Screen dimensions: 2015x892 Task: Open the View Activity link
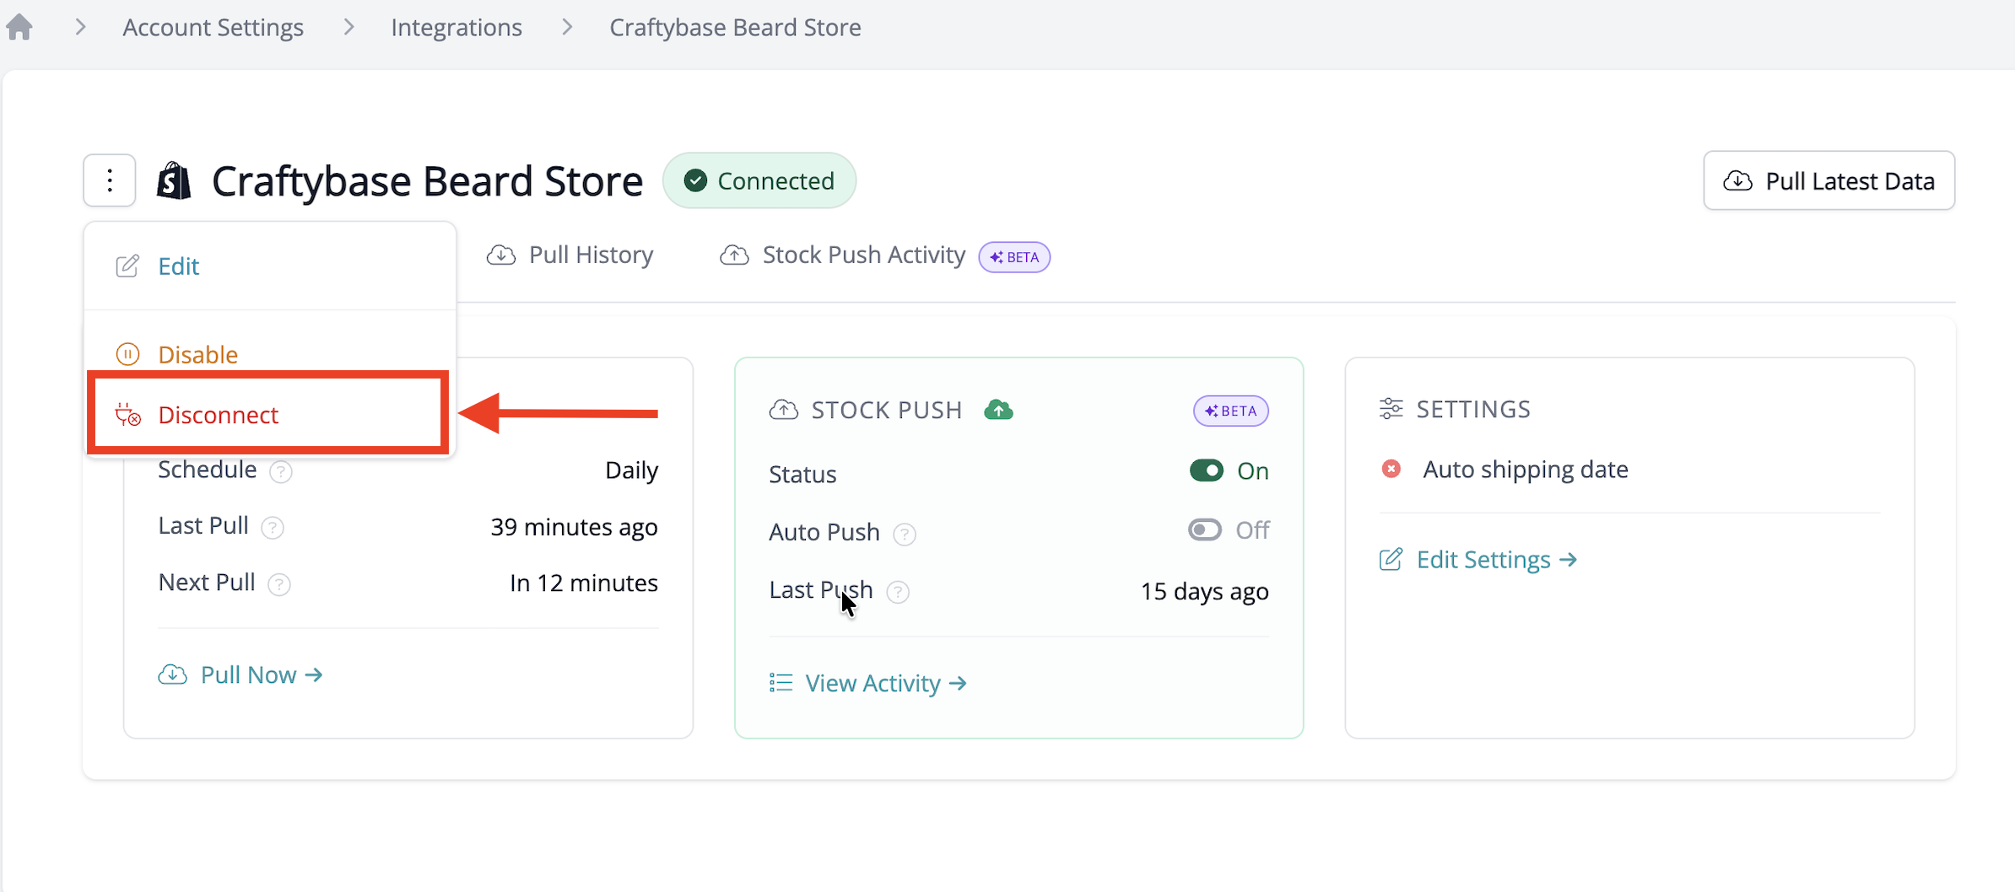[x=868, y=683]
